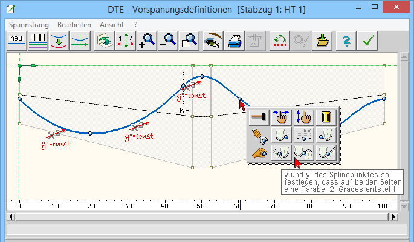The image size is (414, 242).
Task: Click the blue question mark help icon
Action: (x=345, y=41)
